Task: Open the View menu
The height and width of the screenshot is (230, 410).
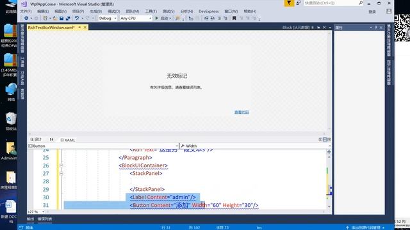Action: pyautogui.click(x=60, y=11)
